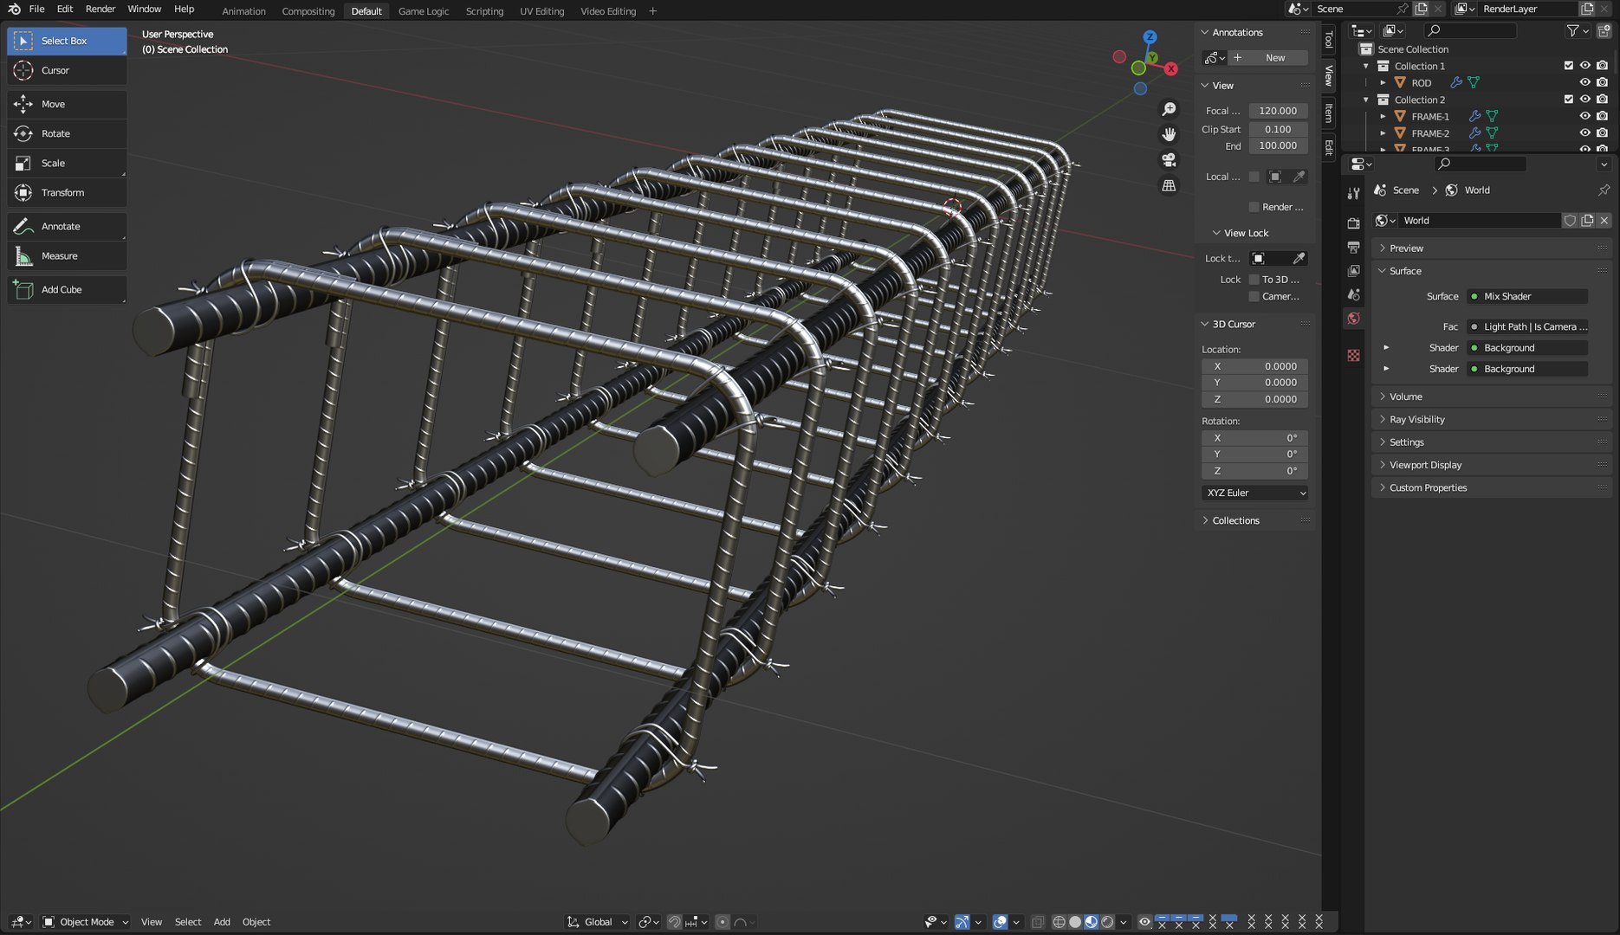The image size is (1620, 935).
Task: Click the New annotation button
Action: [x=1269, y=58]
